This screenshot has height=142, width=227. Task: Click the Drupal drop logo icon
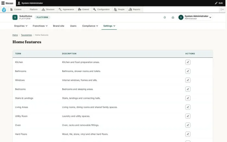(4, 9)
